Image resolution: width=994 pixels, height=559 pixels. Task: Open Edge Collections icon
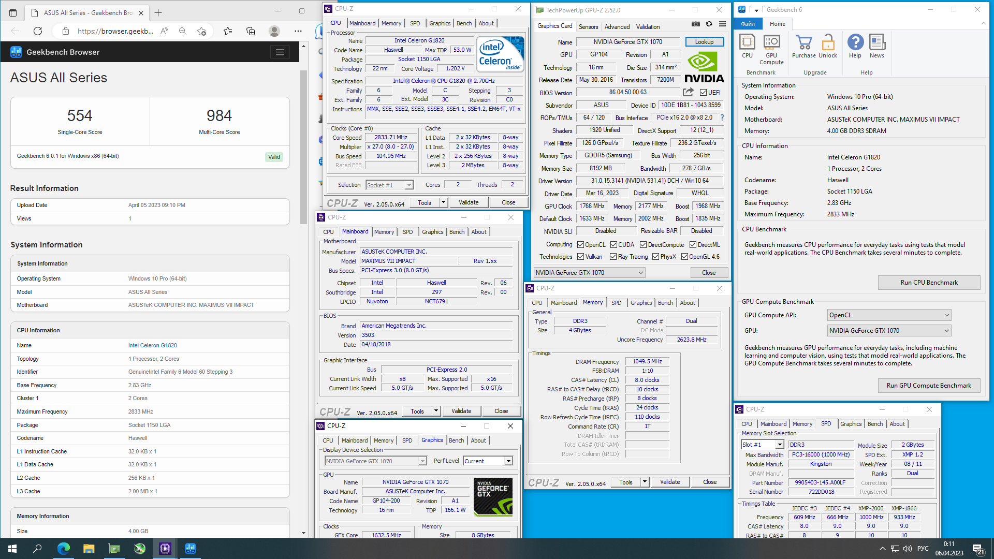(251, 31)
